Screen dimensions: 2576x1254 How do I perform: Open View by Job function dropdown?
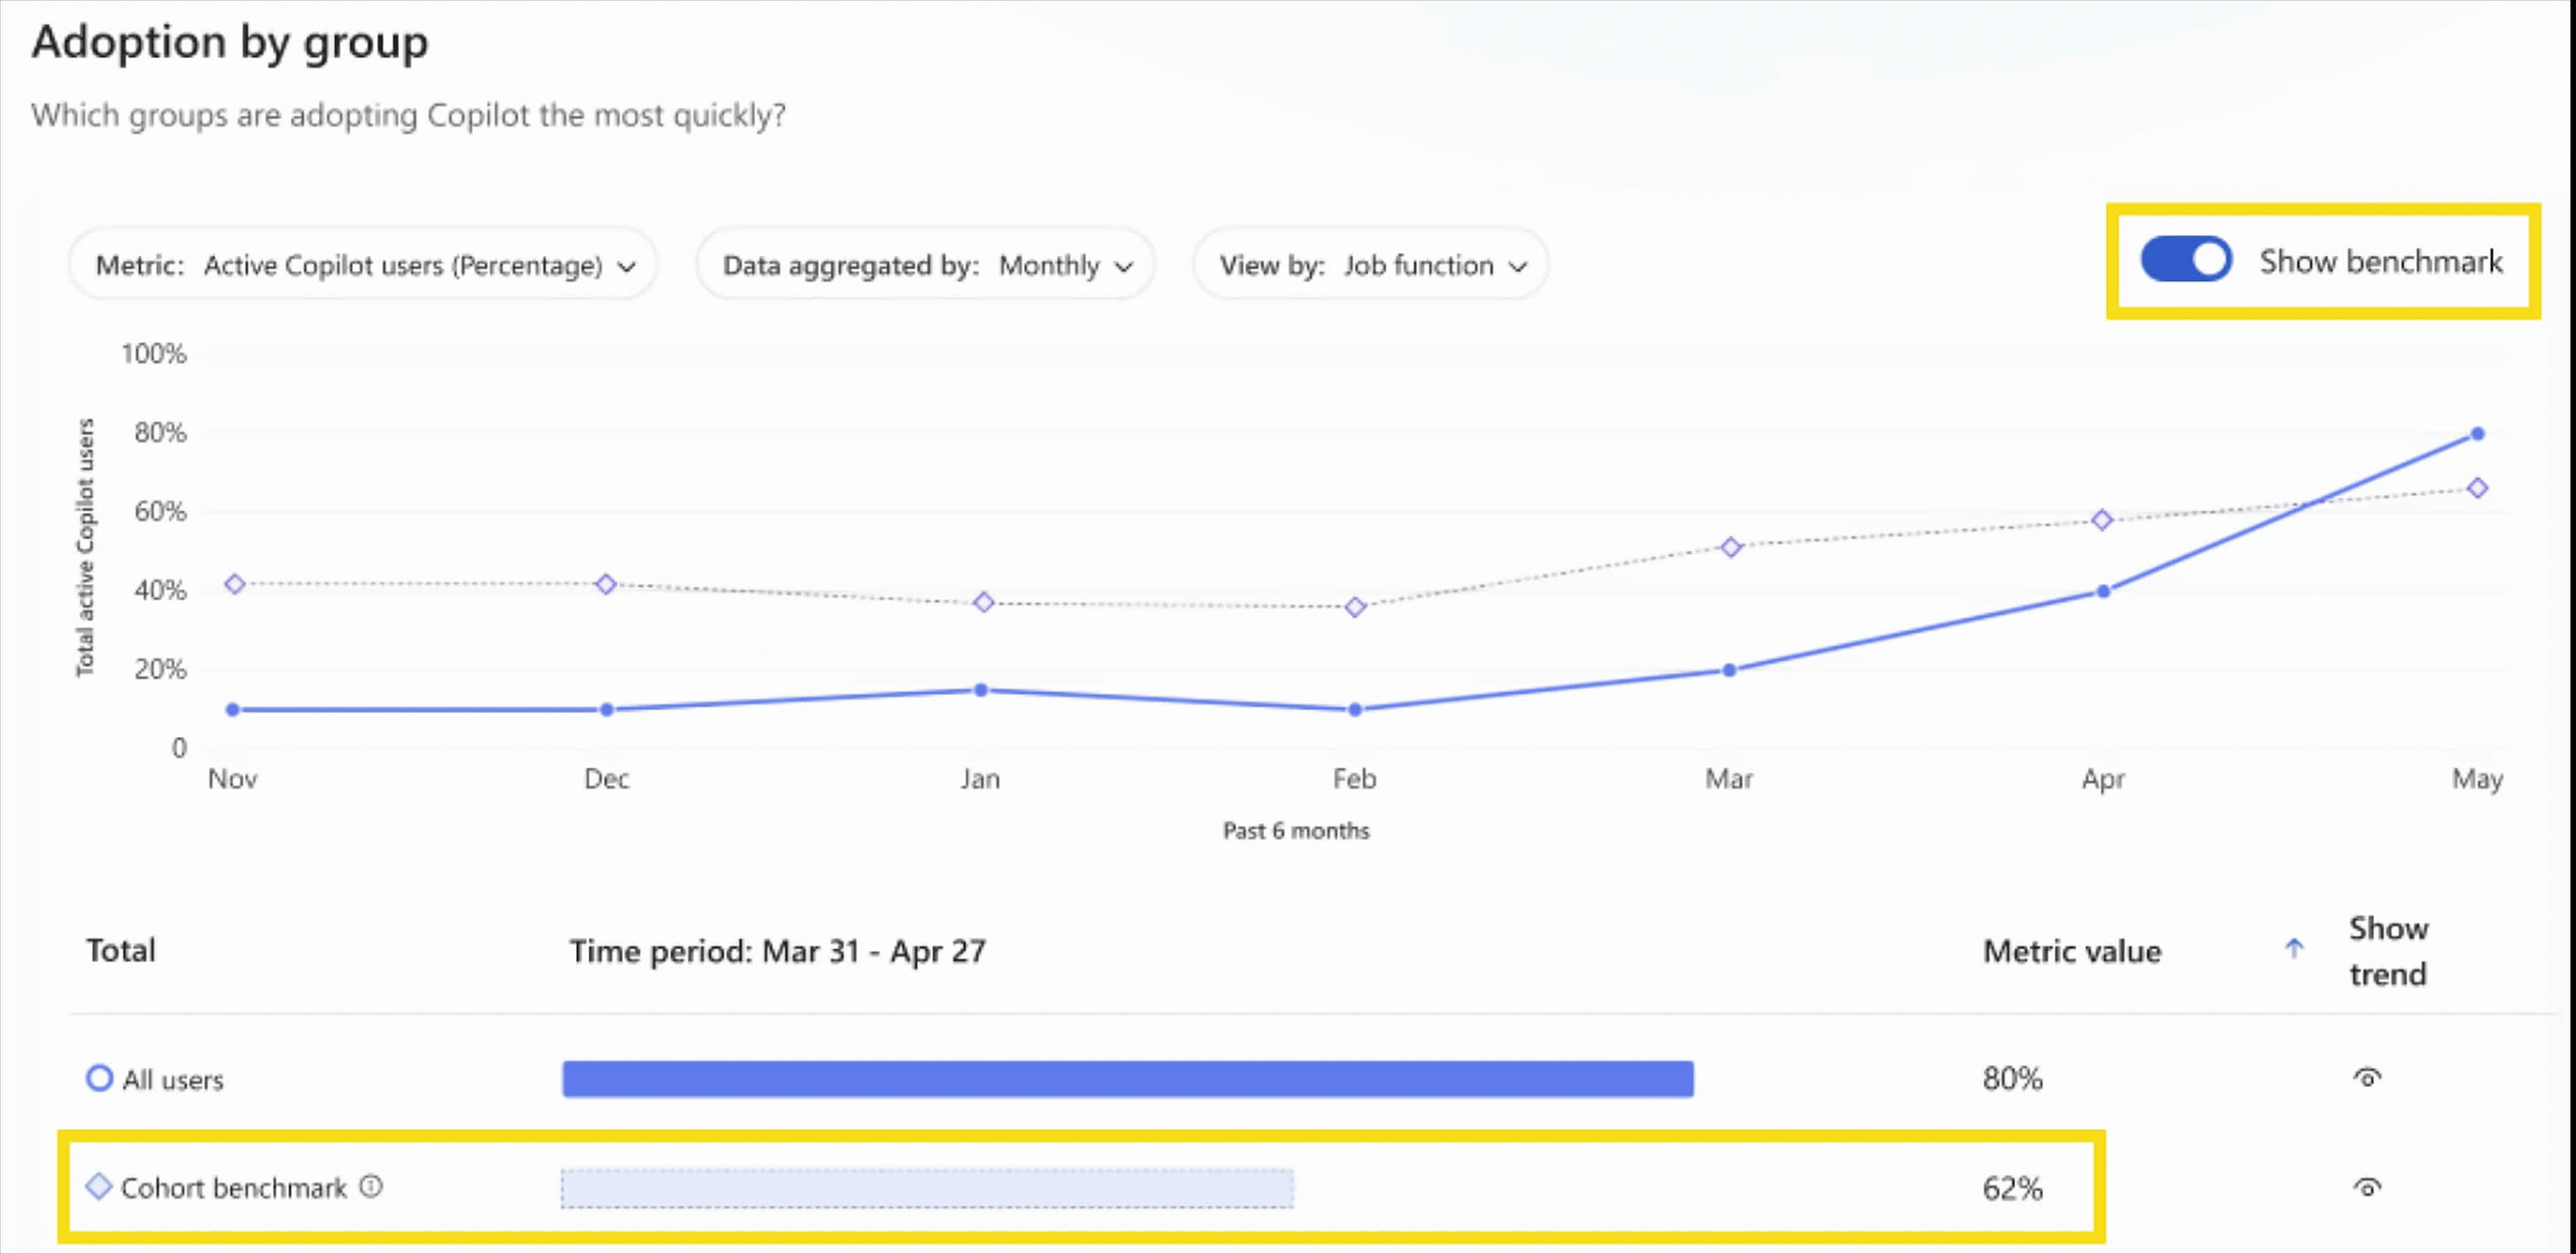1371,266
